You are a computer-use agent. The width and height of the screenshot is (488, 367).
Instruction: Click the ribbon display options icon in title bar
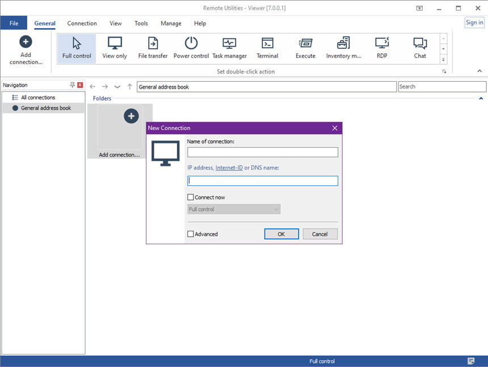click(x=419, y=8)
